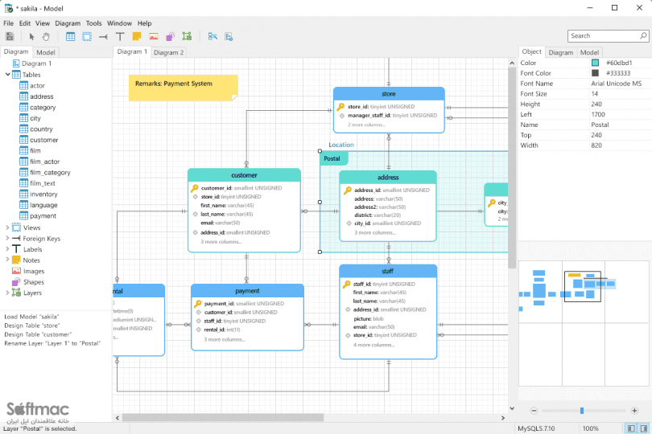Click the synchronize model toolbar icon
Screen dimensions: 652x434
coord(229,36)
